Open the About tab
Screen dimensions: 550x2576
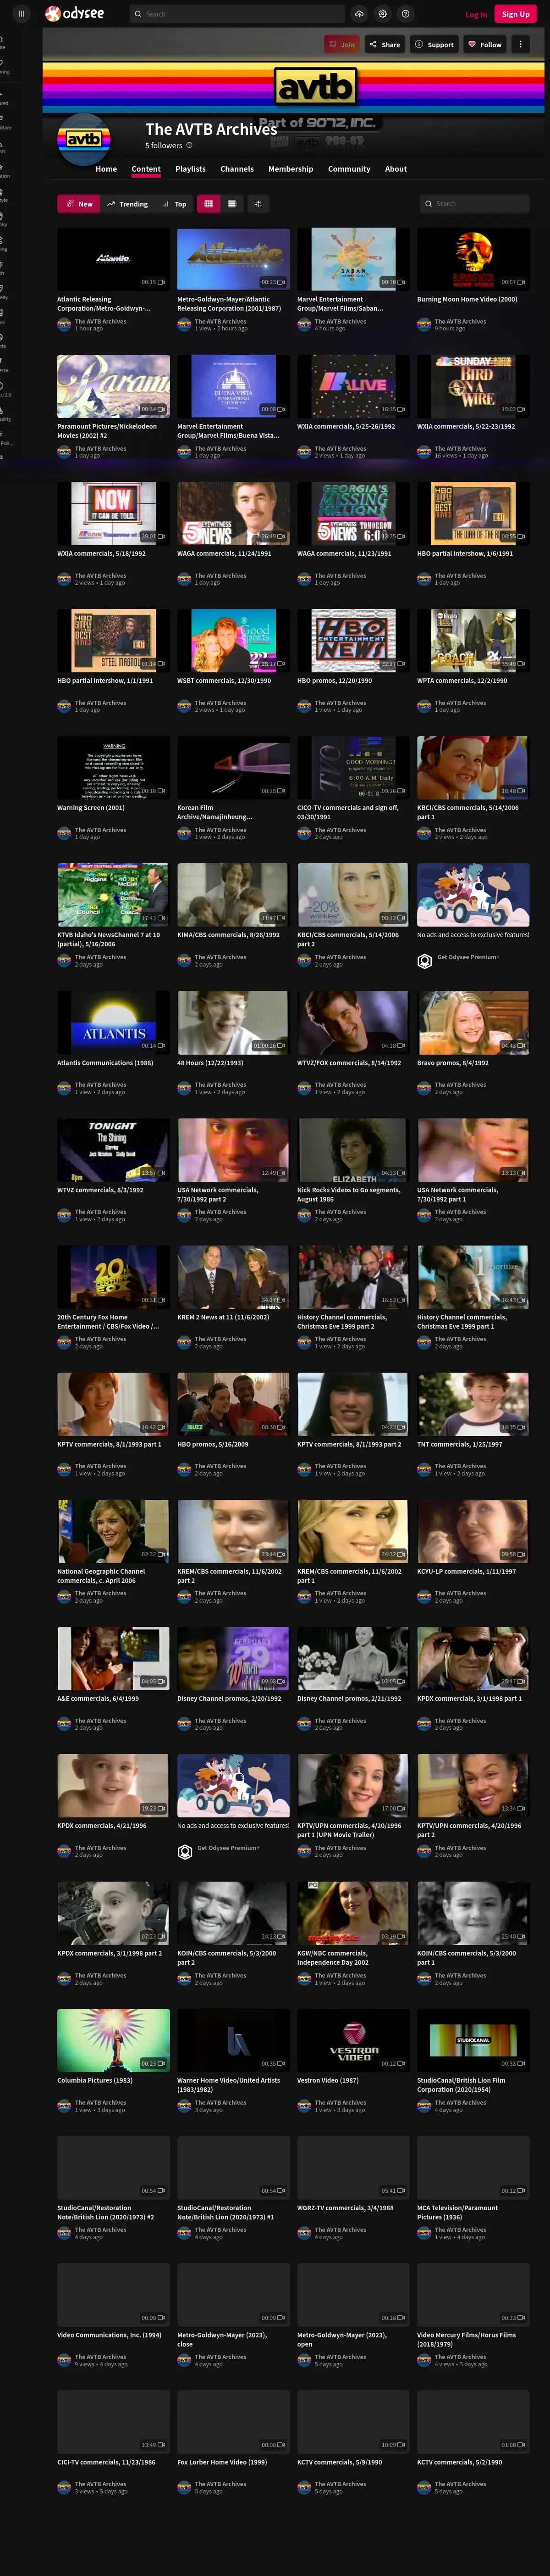[x=396, y=169]
